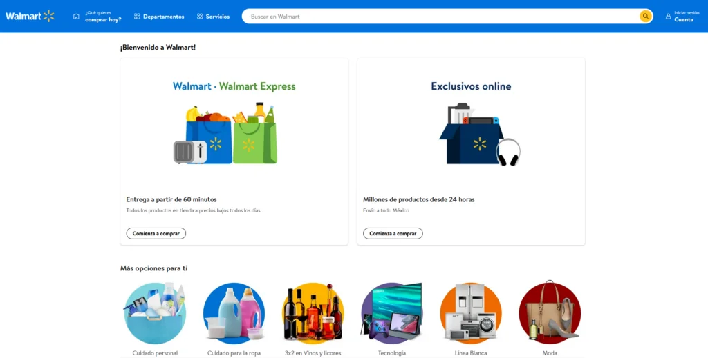Click the yellow search magnifier icon

coord(645,17)
